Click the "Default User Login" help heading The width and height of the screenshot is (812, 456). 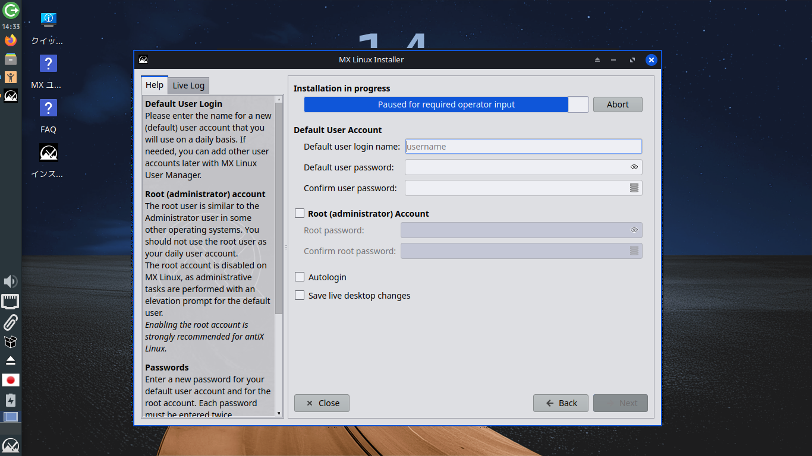click(184, 104)
